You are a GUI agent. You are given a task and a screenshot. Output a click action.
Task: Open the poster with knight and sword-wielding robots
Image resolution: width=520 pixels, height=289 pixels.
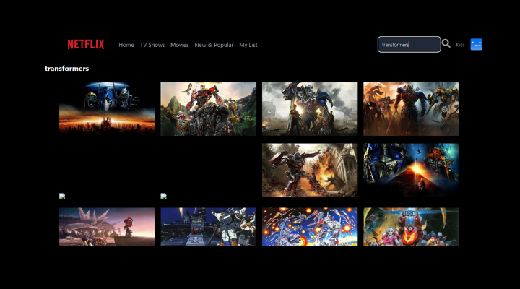(411, 109)
